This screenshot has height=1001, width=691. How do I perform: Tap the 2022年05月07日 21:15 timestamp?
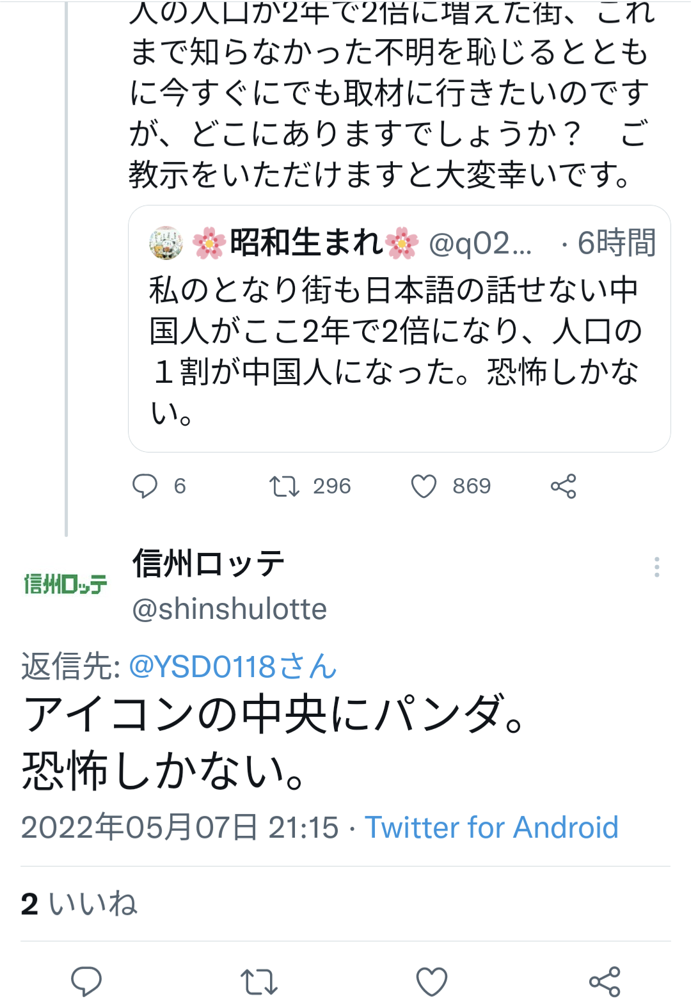click(x=179, y=828)
